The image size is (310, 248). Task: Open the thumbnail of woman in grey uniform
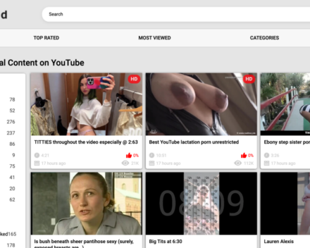click(86, 203)
